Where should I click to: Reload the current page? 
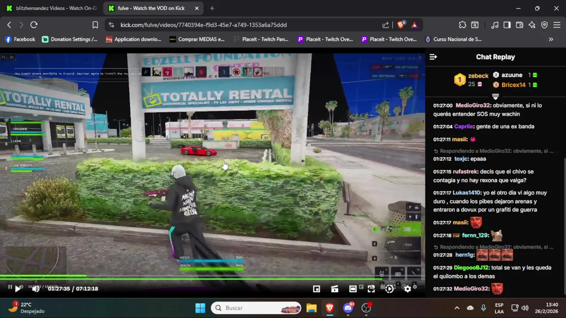34,25
